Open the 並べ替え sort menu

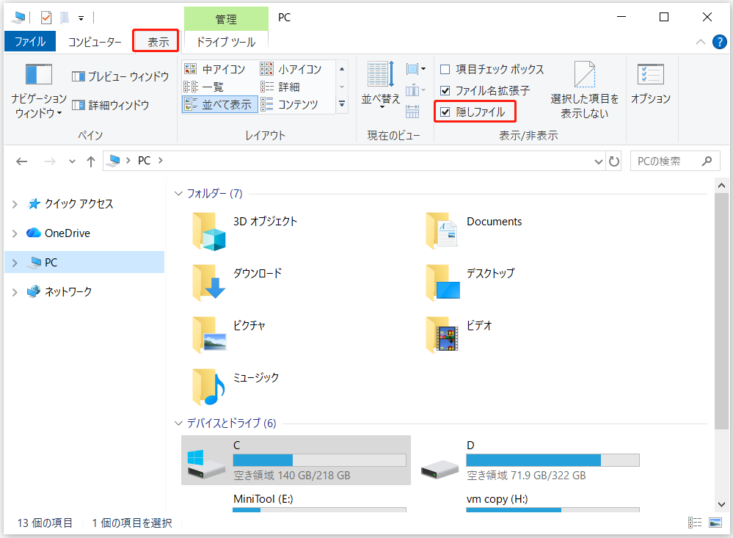tap(381, 85)
